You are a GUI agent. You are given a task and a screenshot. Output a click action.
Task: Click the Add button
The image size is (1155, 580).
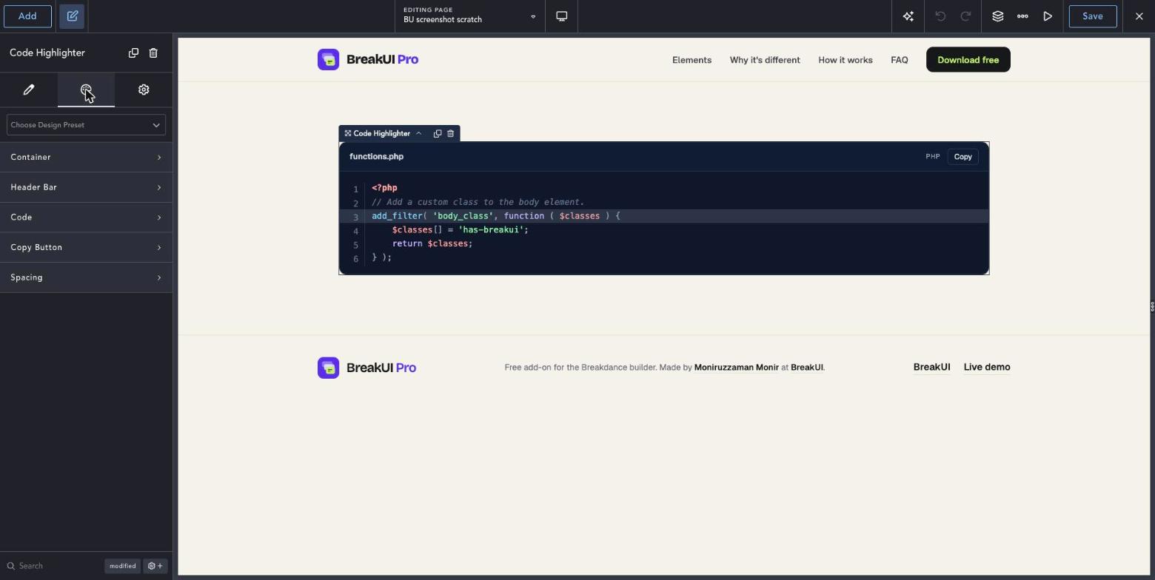pyautogui.click(x=27, y=16)
